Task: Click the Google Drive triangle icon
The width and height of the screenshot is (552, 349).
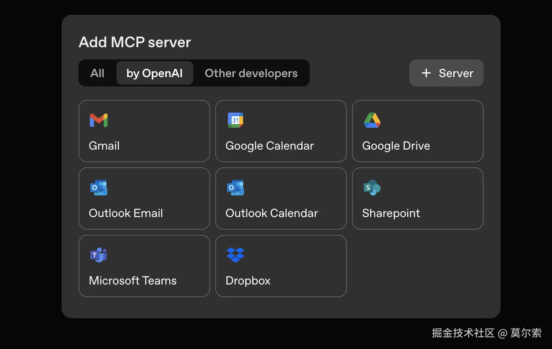Action: pyautogui.click(x=372, y=120)
